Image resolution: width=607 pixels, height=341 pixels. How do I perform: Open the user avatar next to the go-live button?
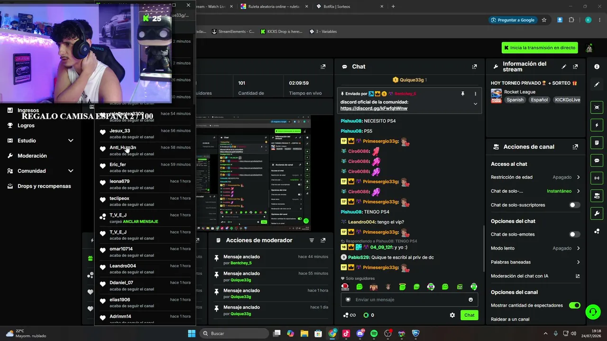point(589,48)
